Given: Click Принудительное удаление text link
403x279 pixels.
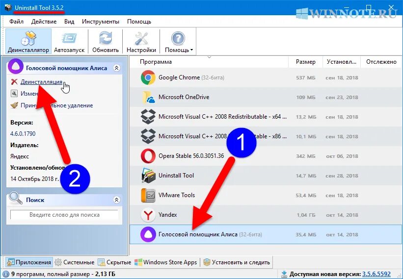Looking at the screenshot, I should tap(57, 105).
